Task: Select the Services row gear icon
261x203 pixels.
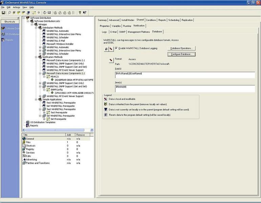Action: coord(24,152)
